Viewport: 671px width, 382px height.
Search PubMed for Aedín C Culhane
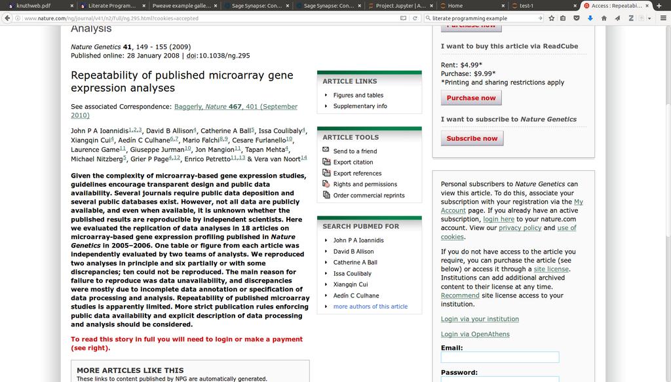[x=356, y=296]
